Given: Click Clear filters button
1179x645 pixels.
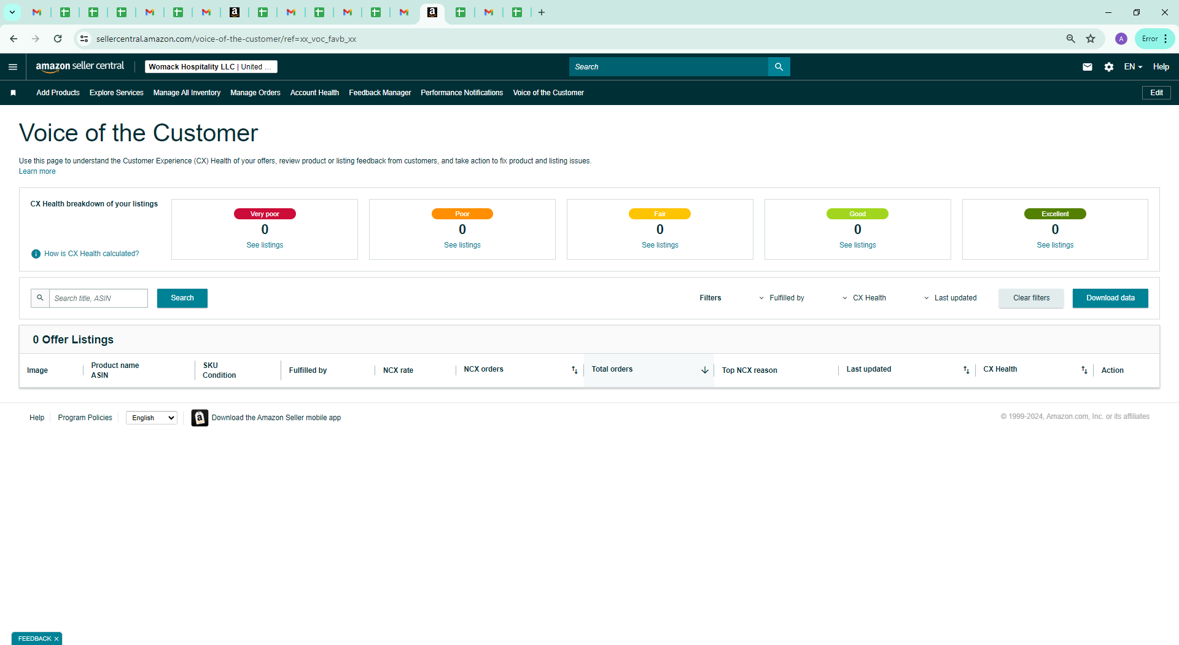Looking at the screenshot, I should click(1032, 298).
